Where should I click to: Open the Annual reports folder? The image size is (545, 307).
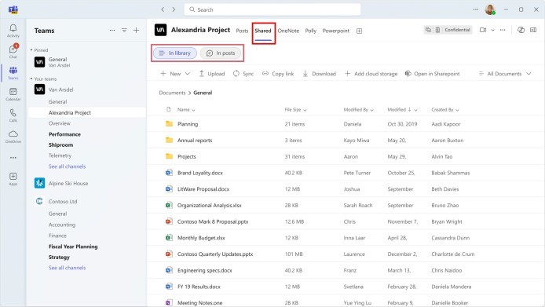click(195, 140)
